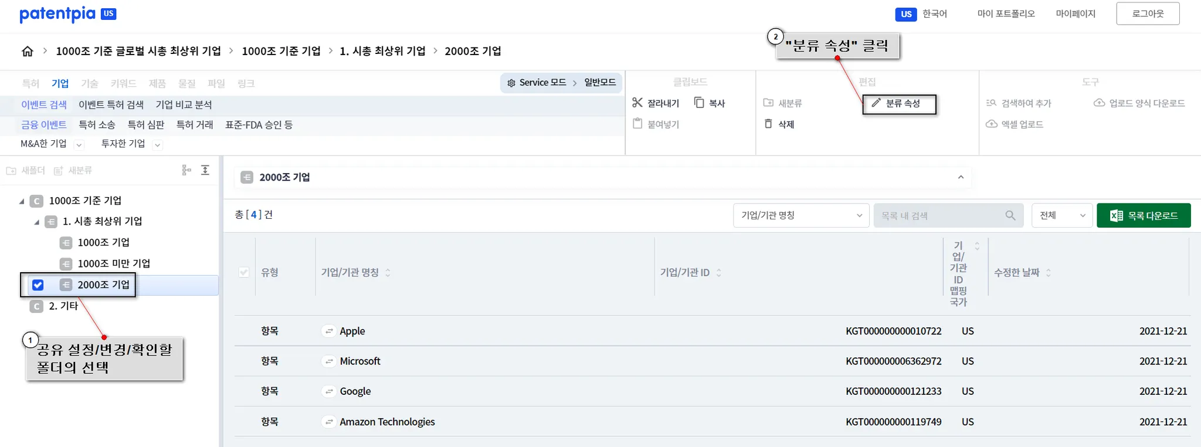Click the paste (붙여넣기) clipboard icon
This screenshot has width=1201, height=447.
pos(638,124)
